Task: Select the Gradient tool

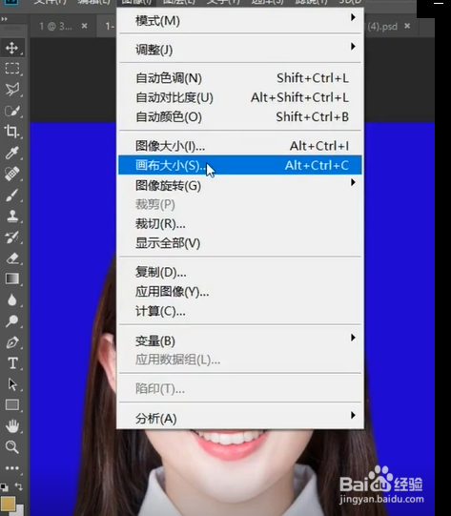Action: coord(11,279)
